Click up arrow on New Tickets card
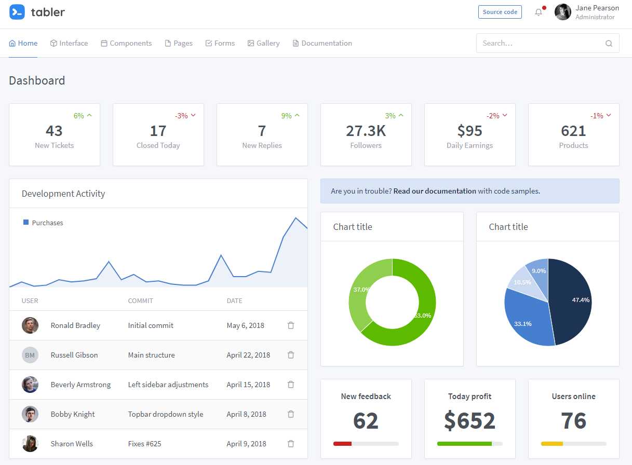The height and width of the screenshot is (465, 632). (x=89, y=116)
